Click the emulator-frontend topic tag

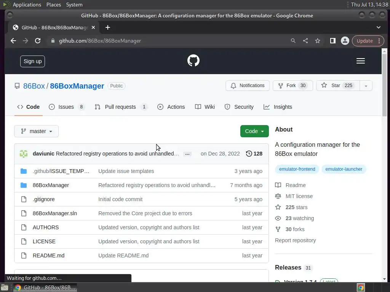click(297, 169)
